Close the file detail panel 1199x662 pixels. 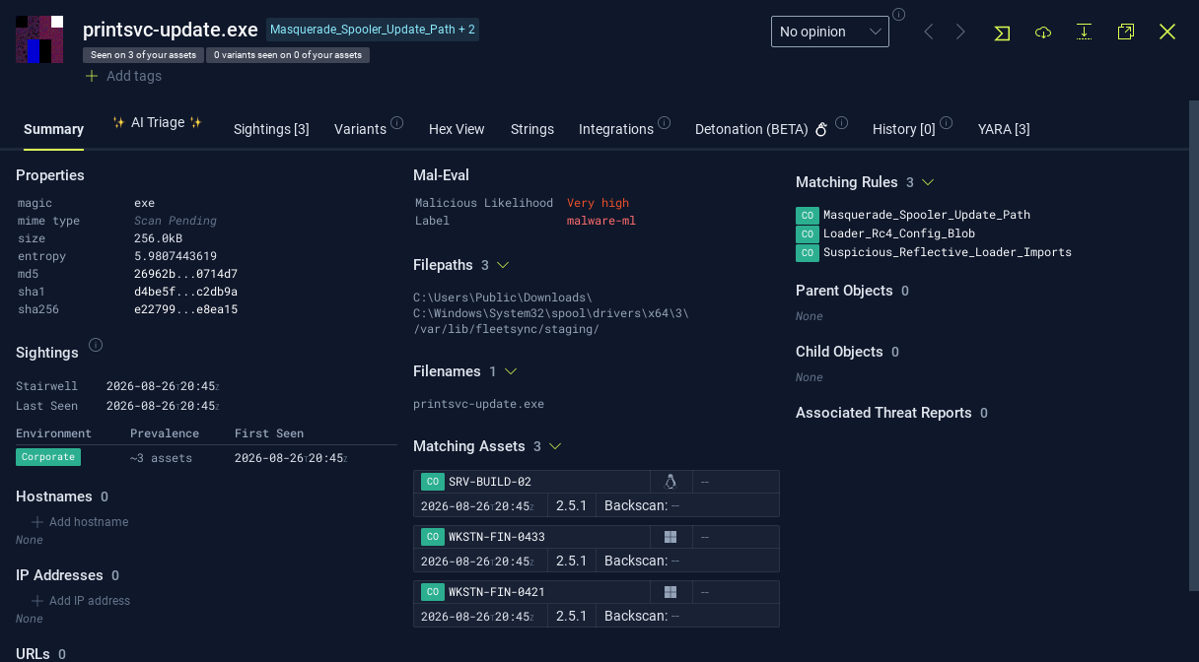pyautogui.click(x=1167, y=32)
